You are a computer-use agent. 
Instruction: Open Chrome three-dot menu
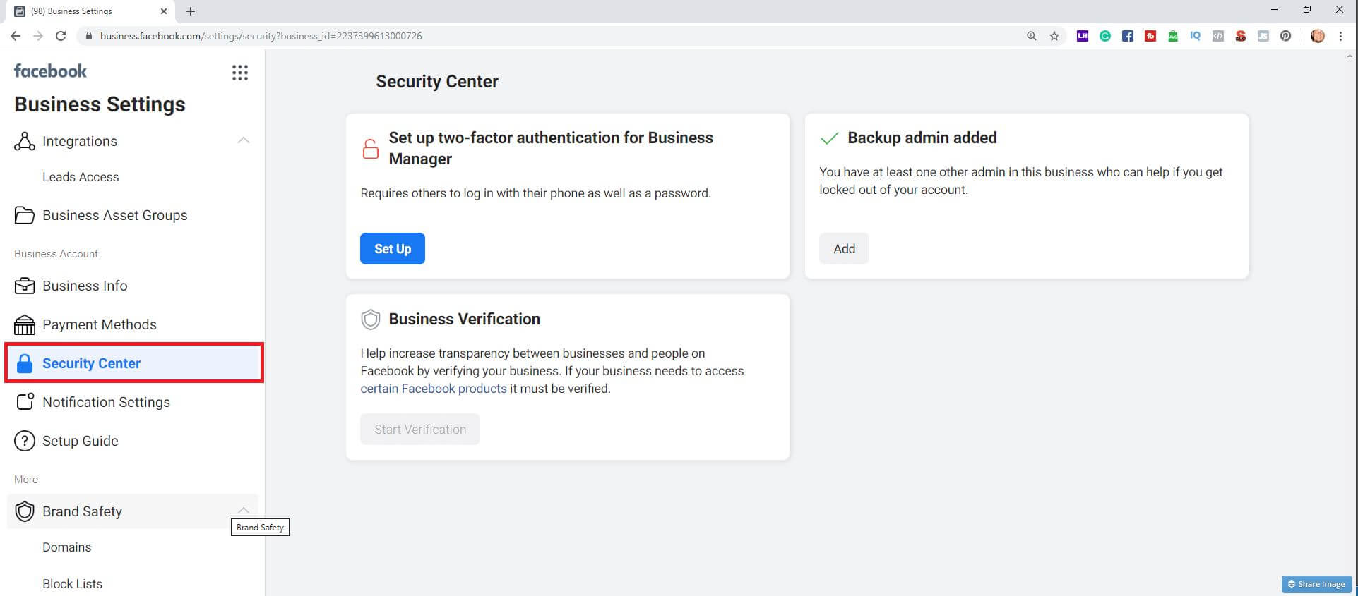click(x=1340, y=36)
